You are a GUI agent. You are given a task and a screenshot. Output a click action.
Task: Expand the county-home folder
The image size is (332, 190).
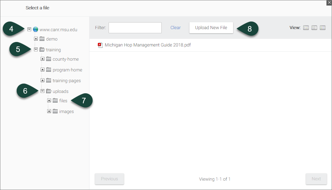[x=42, y=59]
